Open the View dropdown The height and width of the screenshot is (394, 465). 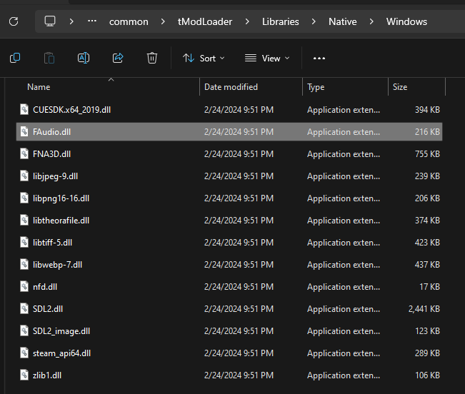tap(267, 58)
